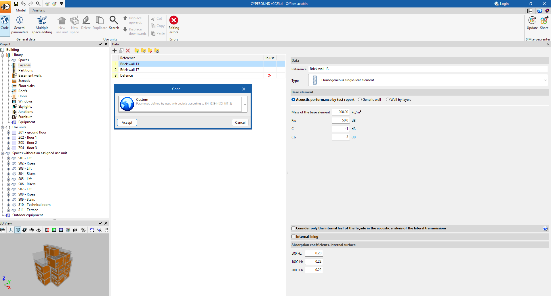Delete selected façade with the red X icon
The width and height of the screenshot is (551, 296).
click(x=128, y=51)
